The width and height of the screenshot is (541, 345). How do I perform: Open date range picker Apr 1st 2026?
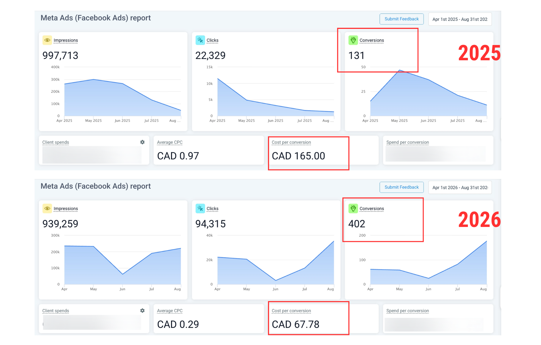coord(460,187)
